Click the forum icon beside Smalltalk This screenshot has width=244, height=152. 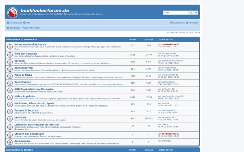click(x=10, y=119)
